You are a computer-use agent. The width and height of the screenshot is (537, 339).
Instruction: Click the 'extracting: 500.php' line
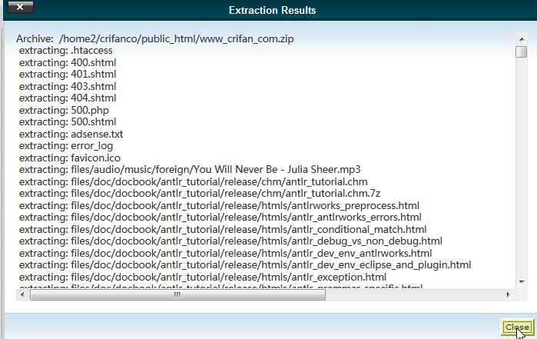[64, 110]
